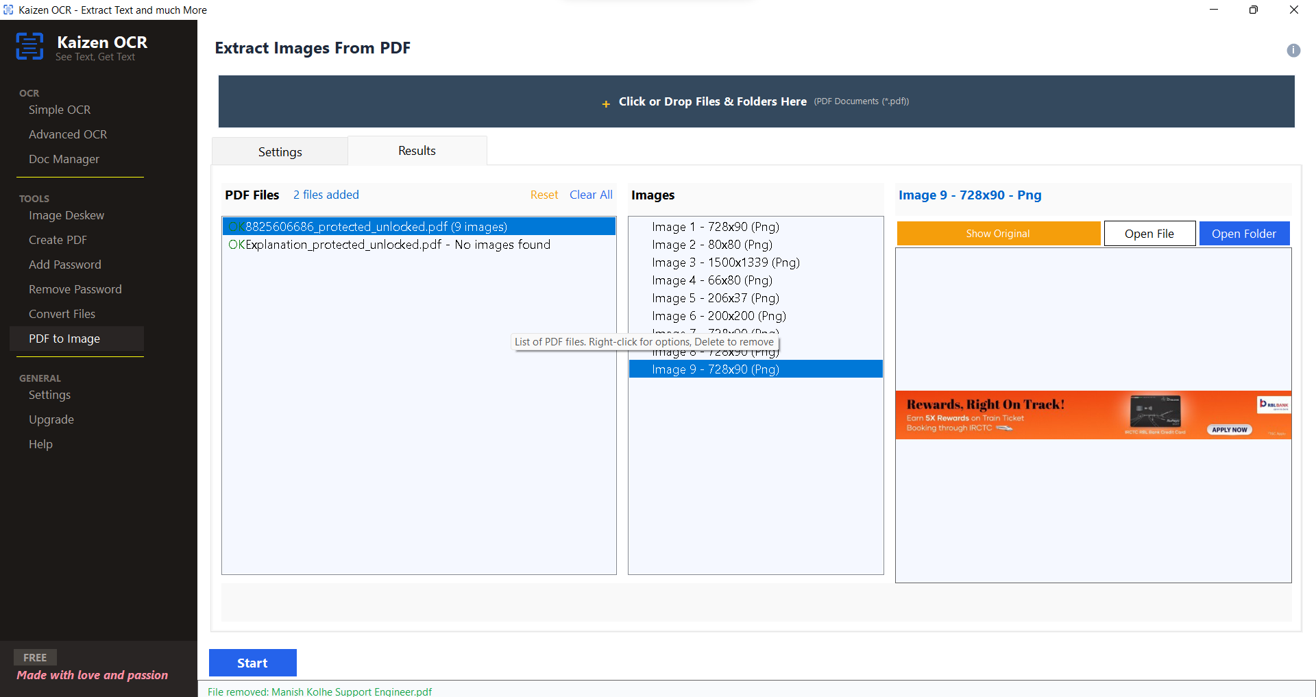Click the Open Folder button
1316x697 pixels.
(x=1243, y=234)
